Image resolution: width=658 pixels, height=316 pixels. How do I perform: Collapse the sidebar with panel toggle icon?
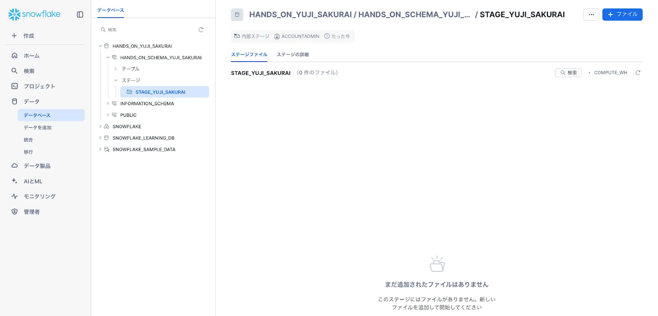click(80, 15)
